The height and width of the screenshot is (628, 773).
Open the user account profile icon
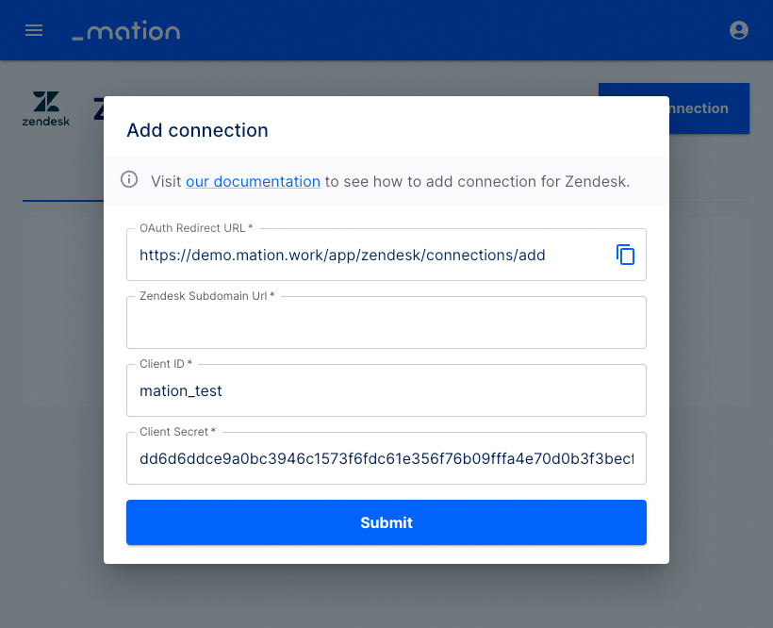[x=738, y=30]
